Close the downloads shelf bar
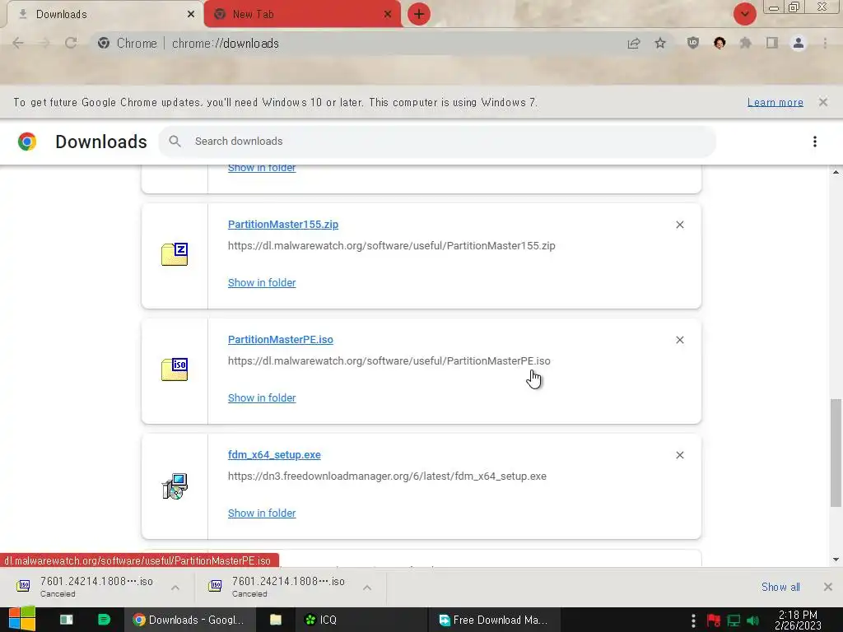 pos(828,587)
